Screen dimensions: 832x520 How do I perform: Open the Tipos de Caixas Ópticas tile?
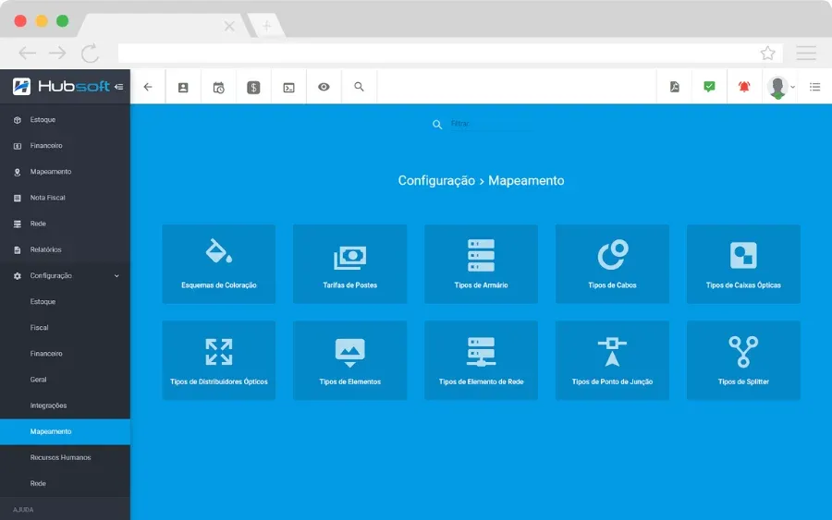tap(743, 264)
